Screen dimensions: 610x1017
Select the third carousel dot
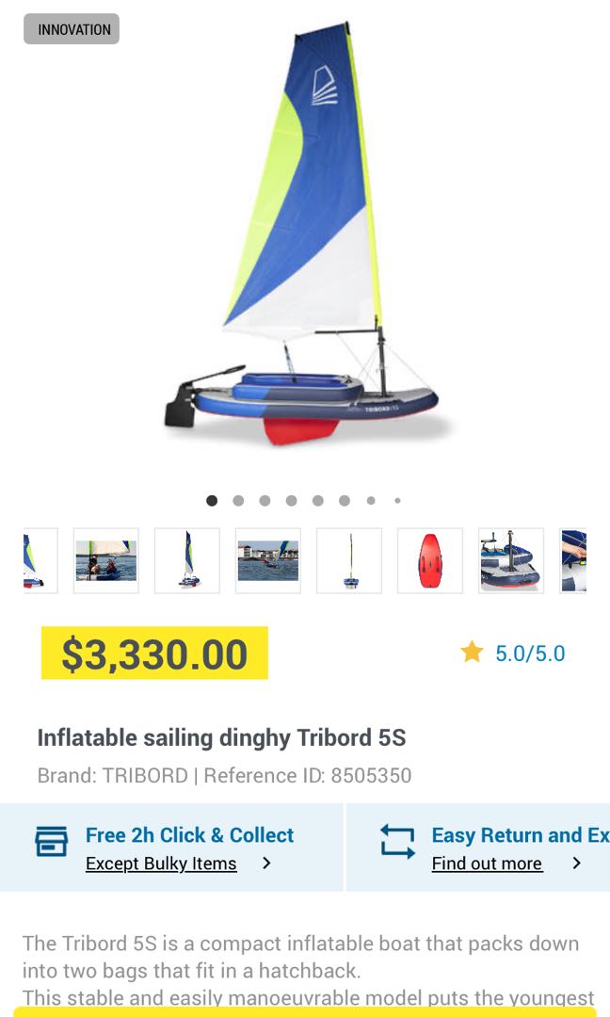click(x=265, y=501)
